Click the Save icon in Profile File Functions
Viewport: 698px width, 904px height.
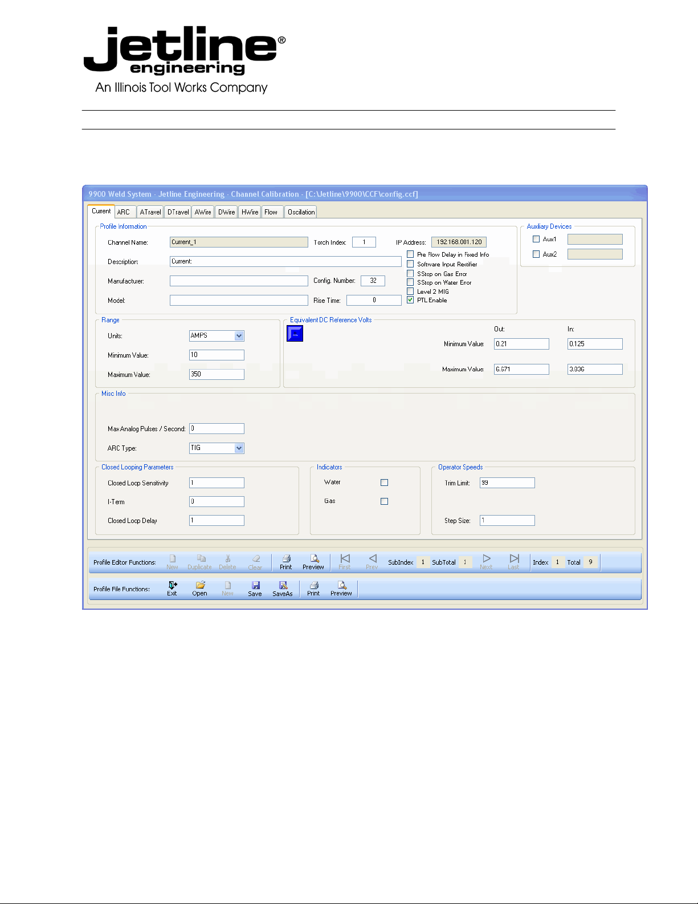255,586
